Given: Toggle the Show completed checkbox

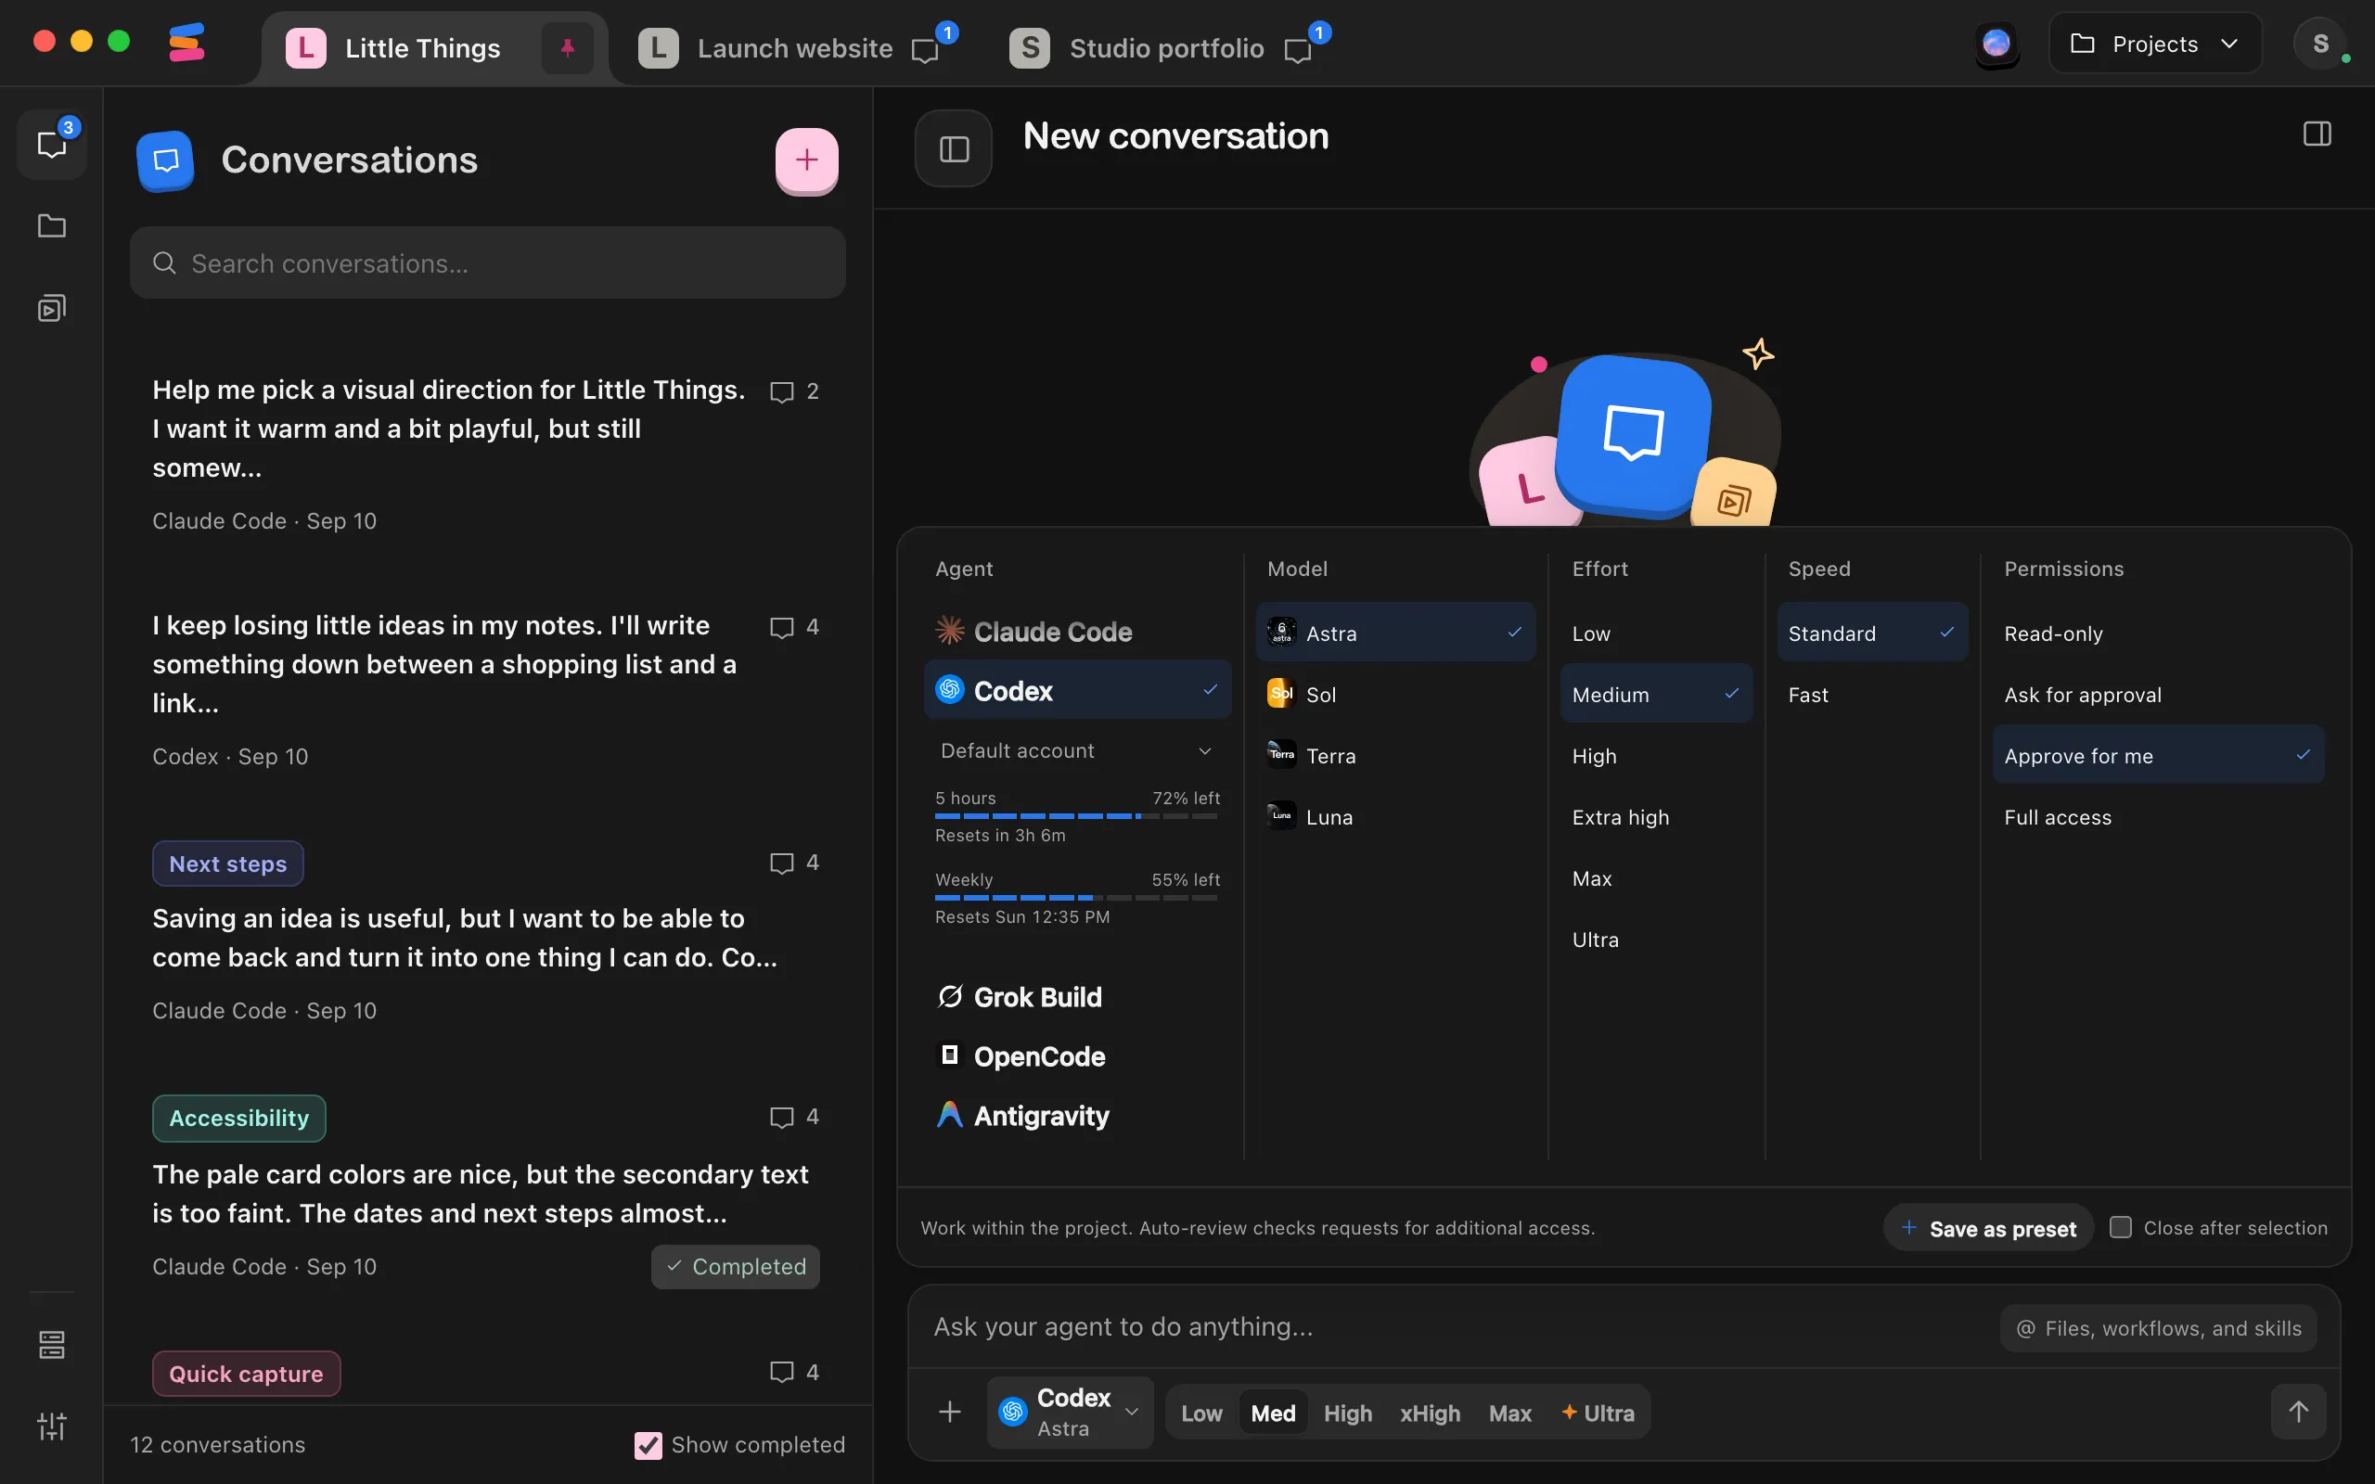Looking at the screenshot, I should (648, 1445).
